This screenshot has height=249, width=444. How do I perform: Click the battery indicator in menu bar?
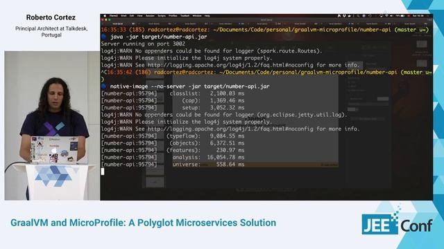pyautogui.click(x=402, y=16)
